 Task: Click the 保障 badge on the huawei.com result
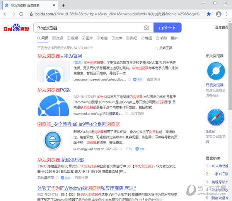(x=138, y=80)
